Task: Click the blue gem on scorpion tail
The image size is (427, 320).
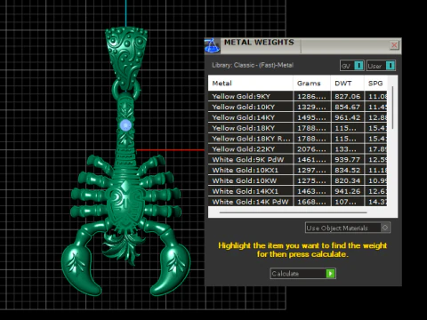Action: click(x=125, y=125)
